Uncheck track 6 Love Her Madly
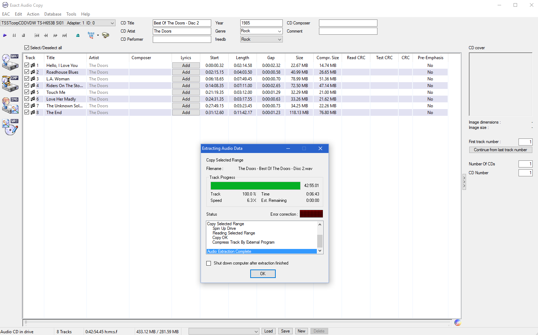The height and width of the screenshot is (335, 538). coord(27,99)
